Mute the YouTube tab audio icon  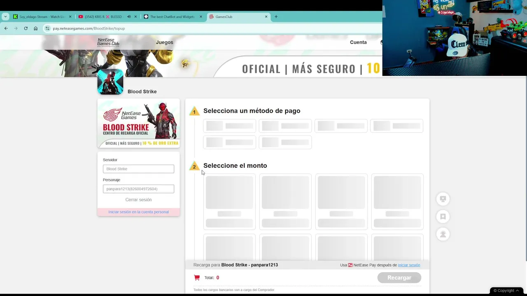point(129,17)
